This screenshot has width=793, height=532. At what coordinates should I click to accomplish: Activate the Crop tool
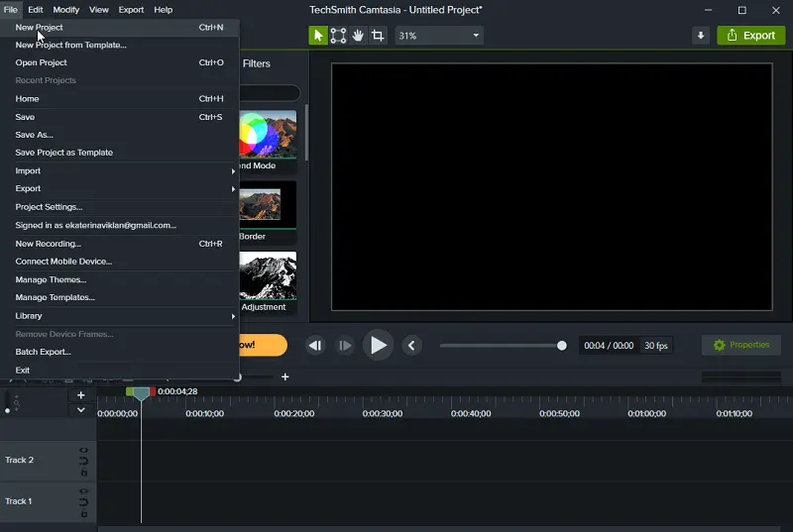pos(378,36)
